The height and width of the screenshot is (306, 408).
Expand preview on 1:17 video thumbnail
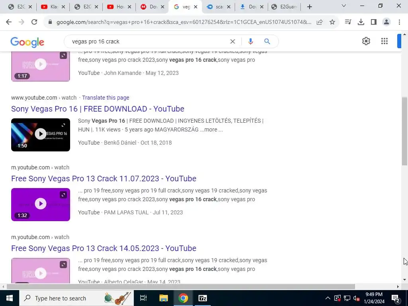click(x=63, y=55)
